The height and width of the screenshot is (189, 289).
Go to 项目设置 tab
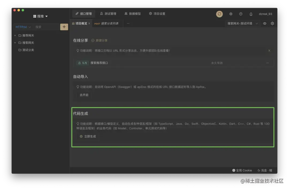coord(157,14)
